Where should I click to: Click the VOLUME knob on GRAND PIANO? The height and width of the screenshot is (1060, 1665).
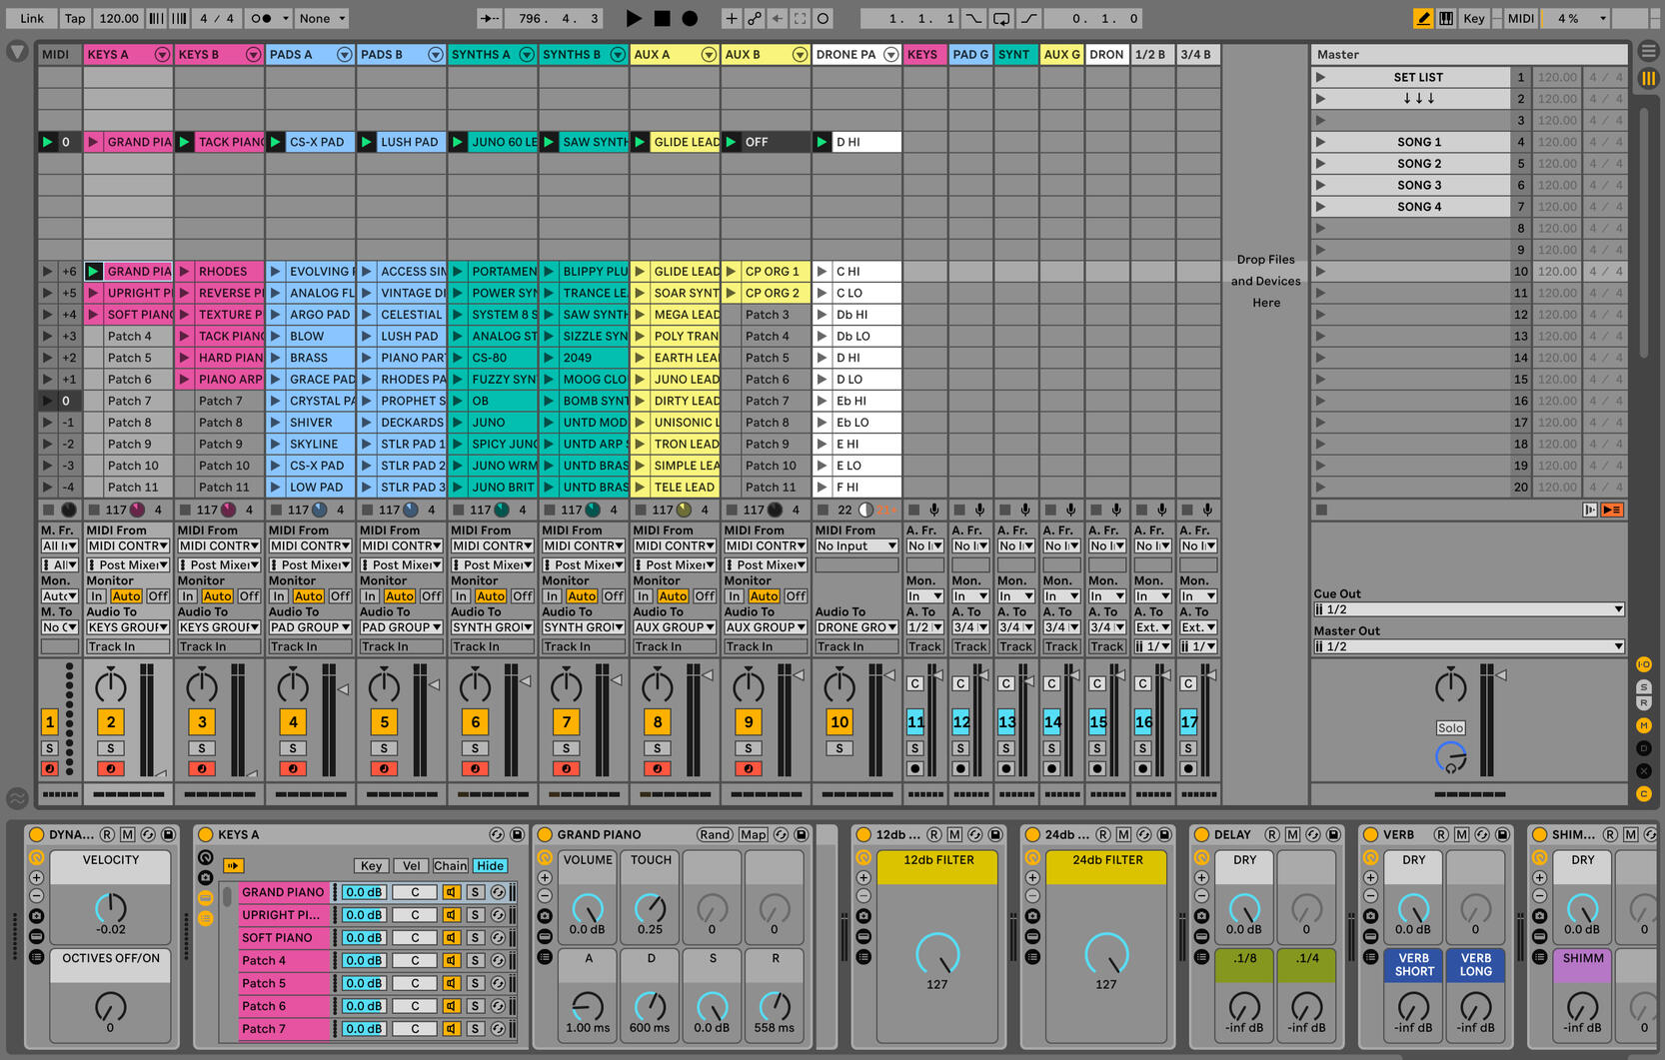coord(588,907)
